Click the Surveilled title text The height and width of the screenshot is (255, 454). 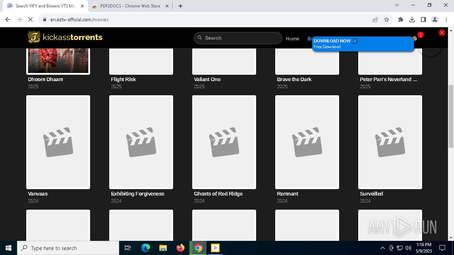[371, 194]
